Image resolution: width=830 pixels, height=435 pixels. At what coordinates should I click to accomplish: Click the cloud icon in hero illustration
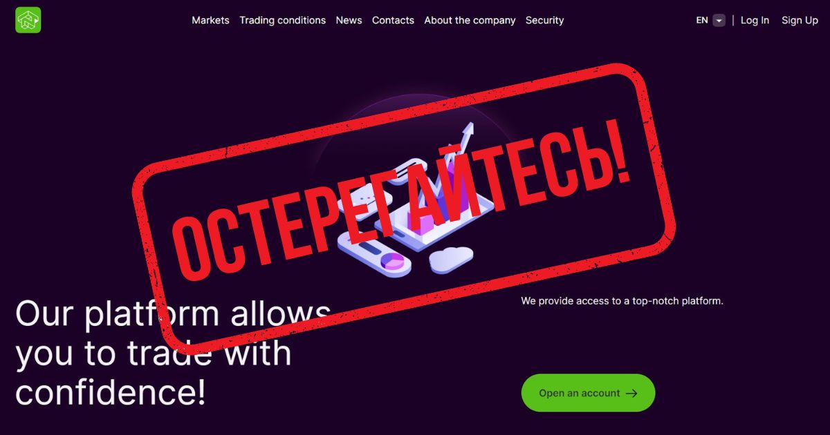[450, 259]
